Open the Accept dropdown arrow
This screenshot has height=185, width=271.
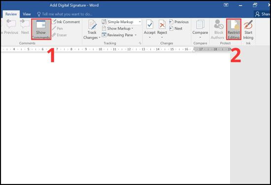pos(150,37)
